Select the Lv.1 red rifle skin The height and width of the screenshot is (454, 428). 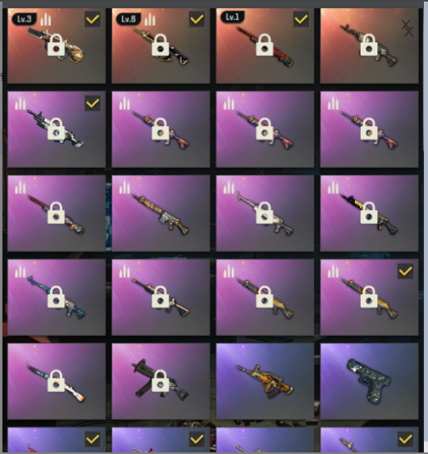265,46
